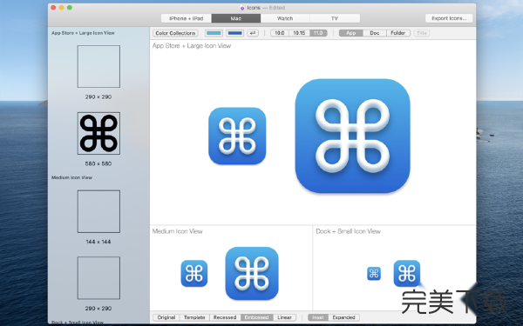The image size is (523, 326).
Task: Choose the Folder icon type
Action: tap(398, 33)
